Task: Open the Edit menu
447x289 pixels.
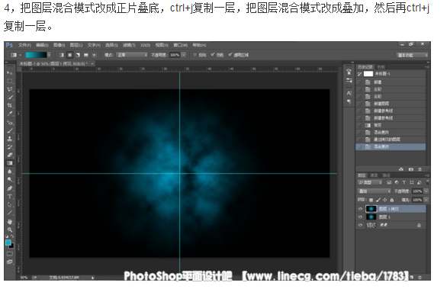Action: 42,45
